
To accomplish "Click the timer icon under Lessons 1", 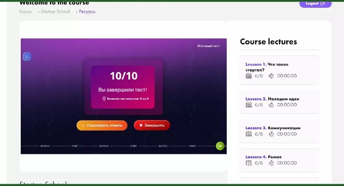I will pos(271,76).
